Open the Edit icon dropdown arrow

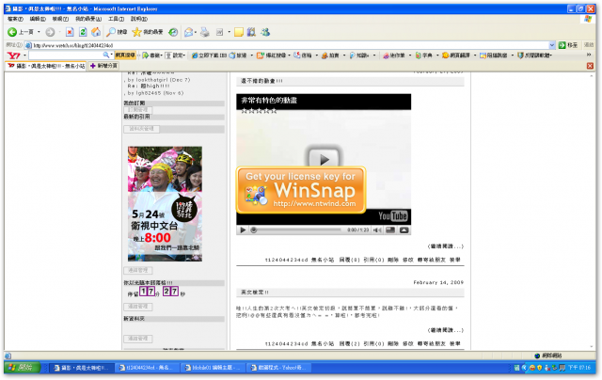click(x=229, y=32)
